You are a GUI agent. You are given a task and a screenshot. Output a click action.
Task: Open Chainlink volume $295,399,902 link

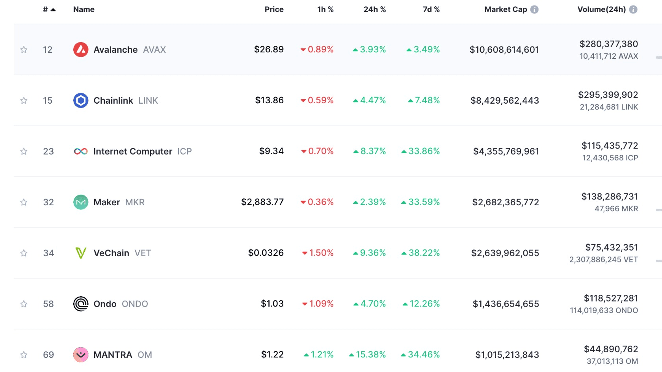pos(608,95)
